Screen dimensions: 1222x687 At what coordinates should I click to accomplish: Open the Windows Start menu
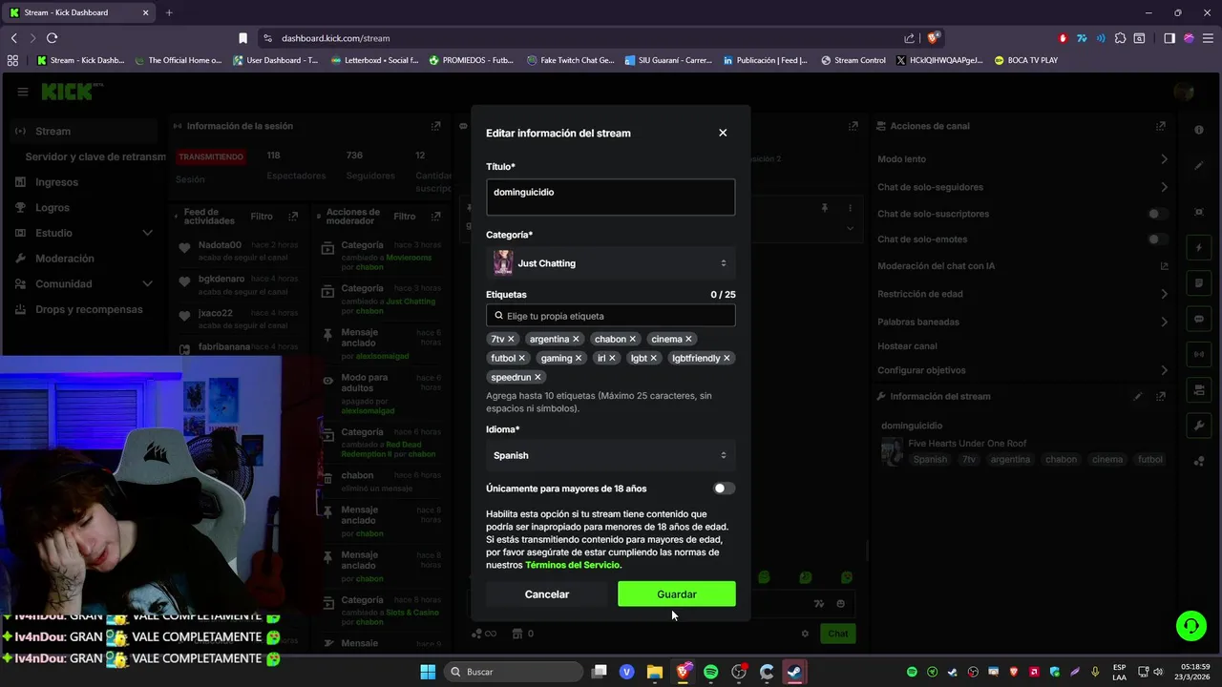coord(428,672)
